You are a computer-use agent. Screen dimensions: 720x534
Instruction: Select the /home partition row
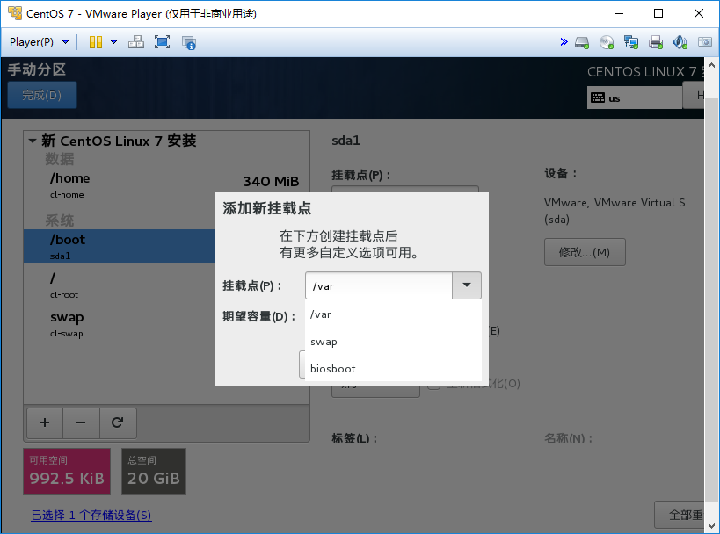click(167, 185)
